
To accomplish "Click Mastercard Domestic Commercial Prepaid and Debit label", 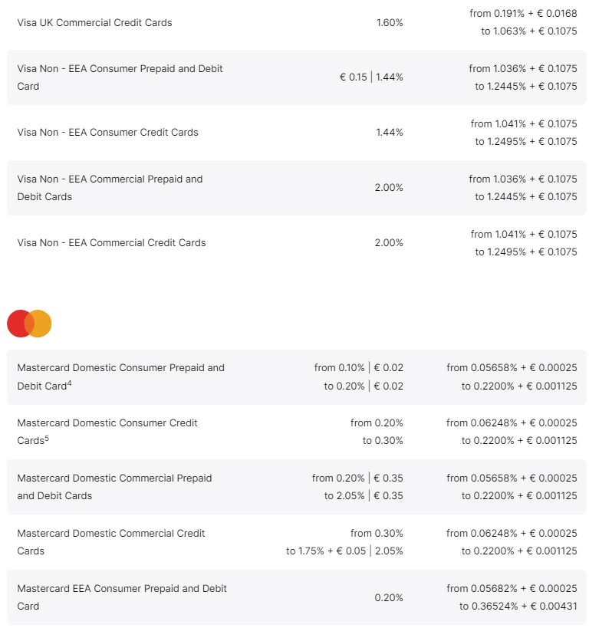I will point(114,487).
